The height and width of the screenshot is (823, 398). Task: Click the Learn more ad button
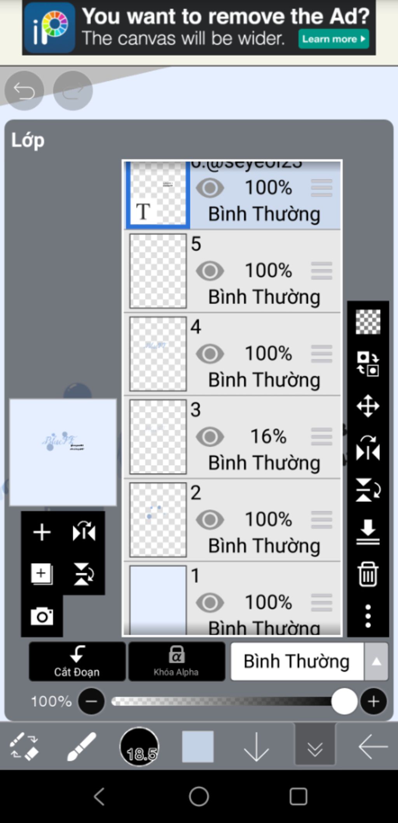coord(333,39)
